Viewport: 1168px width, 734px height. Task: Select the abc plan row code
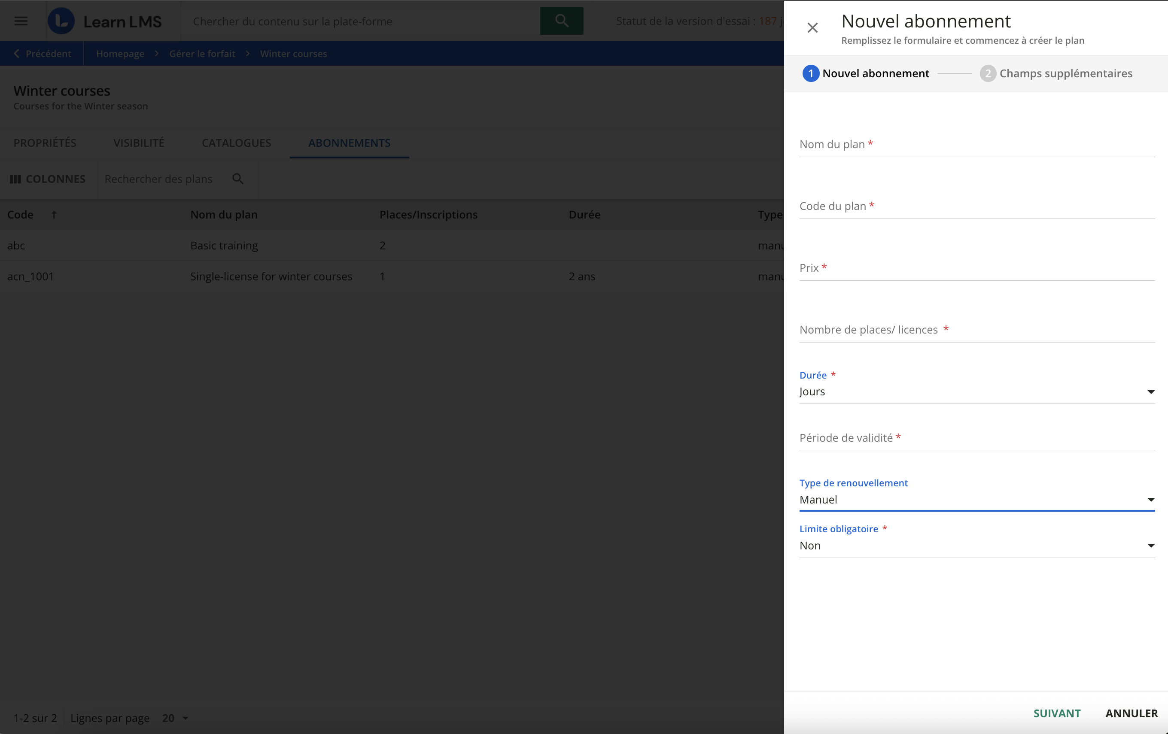[16, 246]
